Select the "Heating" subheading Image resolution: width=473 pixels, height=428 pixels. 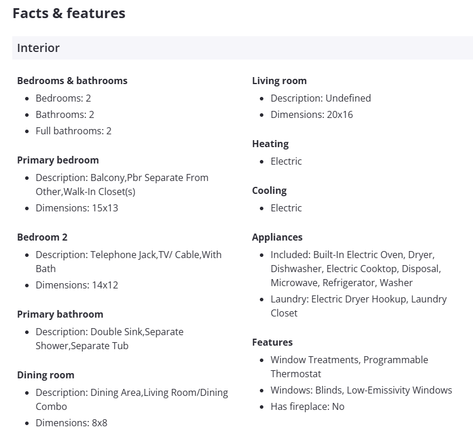pyautogui.click(x=270, y=144)
